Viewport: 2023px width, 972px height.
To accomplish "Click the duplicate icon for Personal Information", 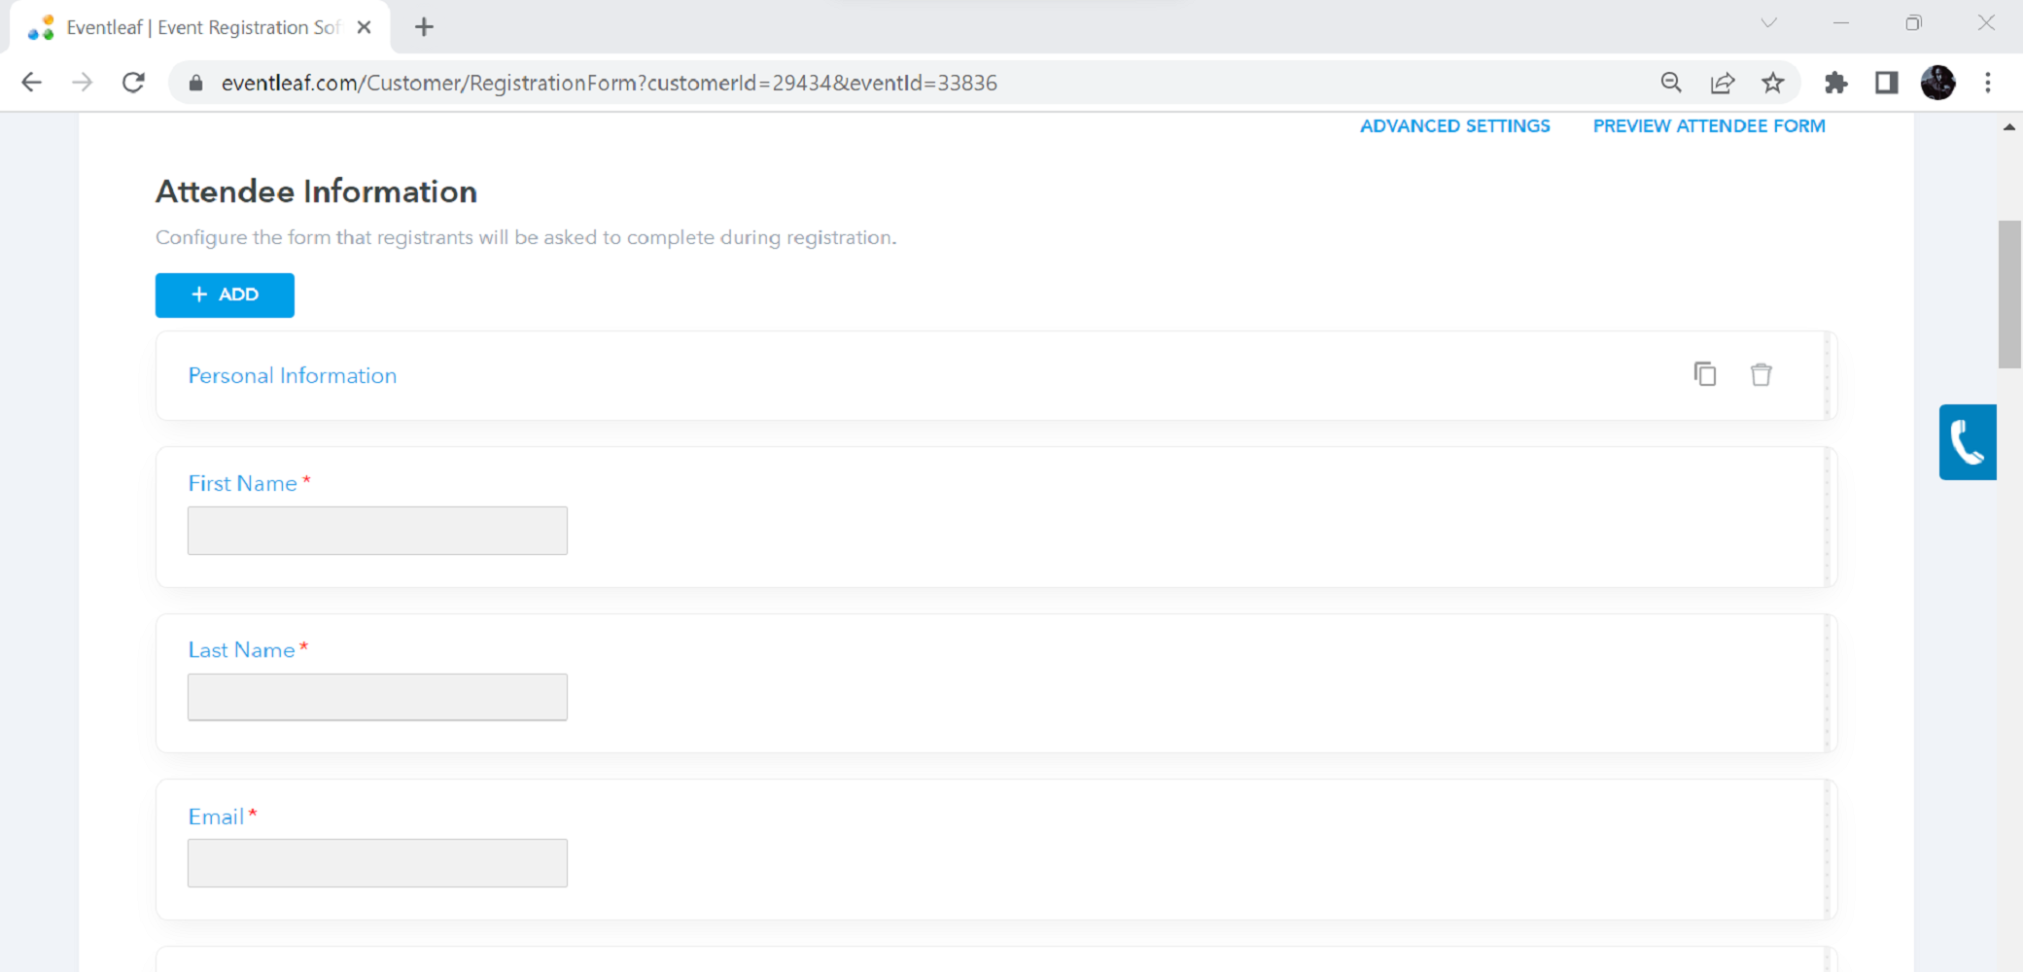I will tap(1704, 374).
